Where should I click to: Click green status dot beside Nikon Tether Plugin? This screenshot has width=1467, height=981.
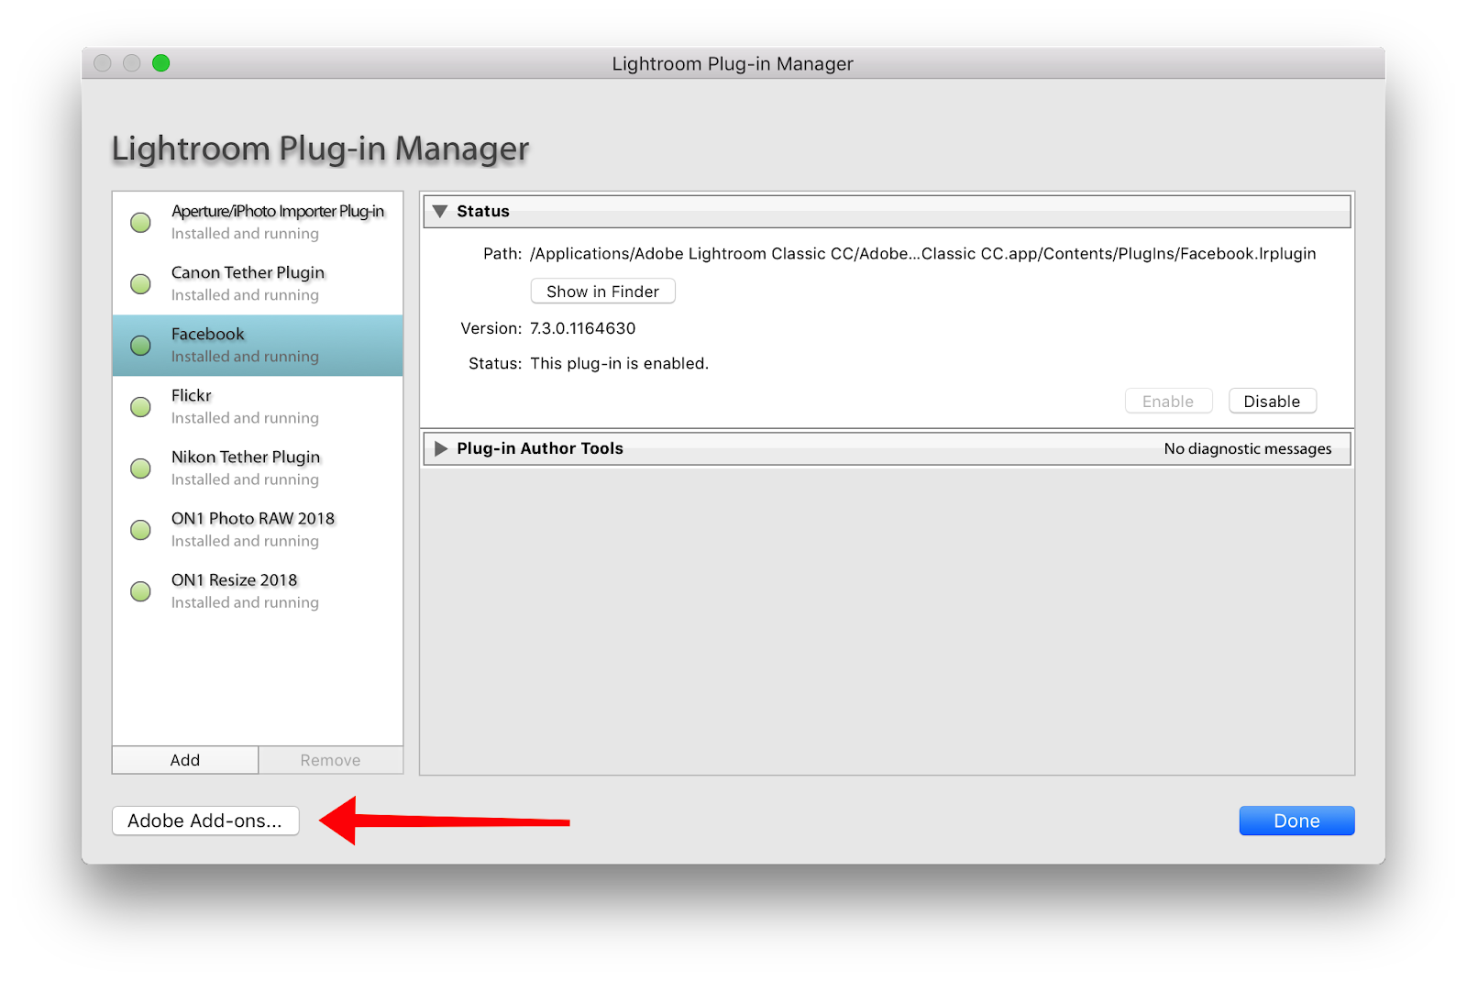140,468
